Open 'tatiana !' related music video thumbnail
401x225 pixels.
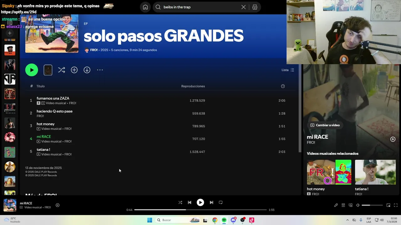[375, 172]
